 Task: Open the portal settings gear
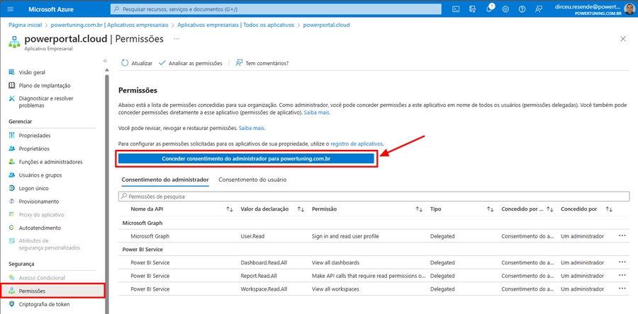click(505, 9)
